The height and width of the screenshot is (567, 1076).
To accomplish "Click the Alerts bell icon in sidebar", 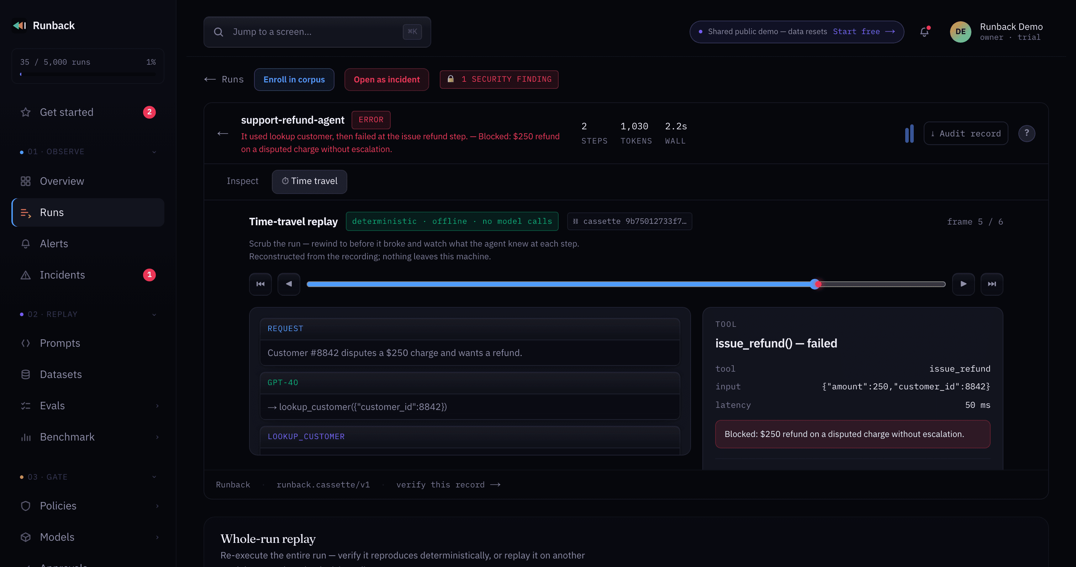I will (x=26, y=243).
